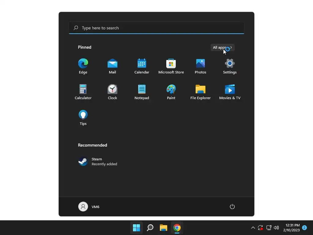Click the All apps button
The height and width of the screenshot is (235, 313).
[x=223, y=47]
